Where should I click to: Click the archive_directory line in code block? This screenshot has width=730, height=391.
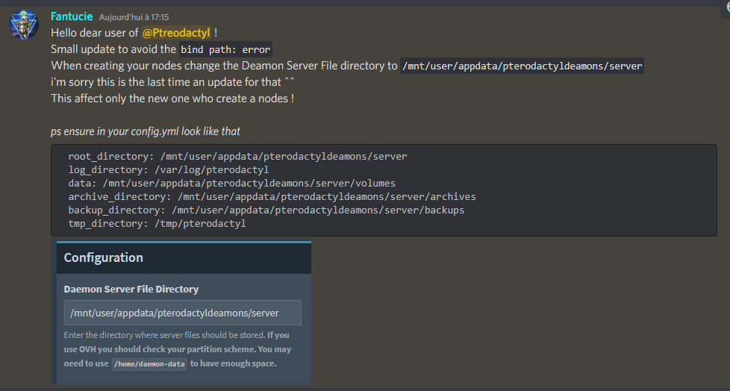272,197
